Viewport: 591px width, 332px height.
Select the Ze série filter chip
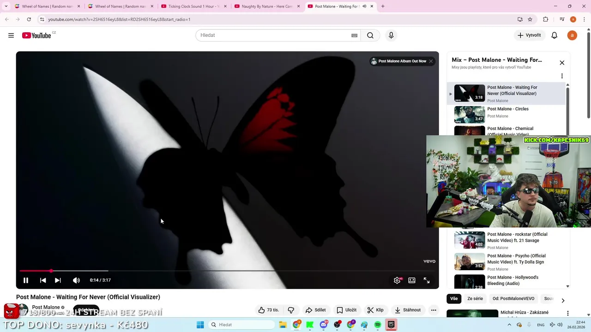pyautogui.click(x=475, y=299)
